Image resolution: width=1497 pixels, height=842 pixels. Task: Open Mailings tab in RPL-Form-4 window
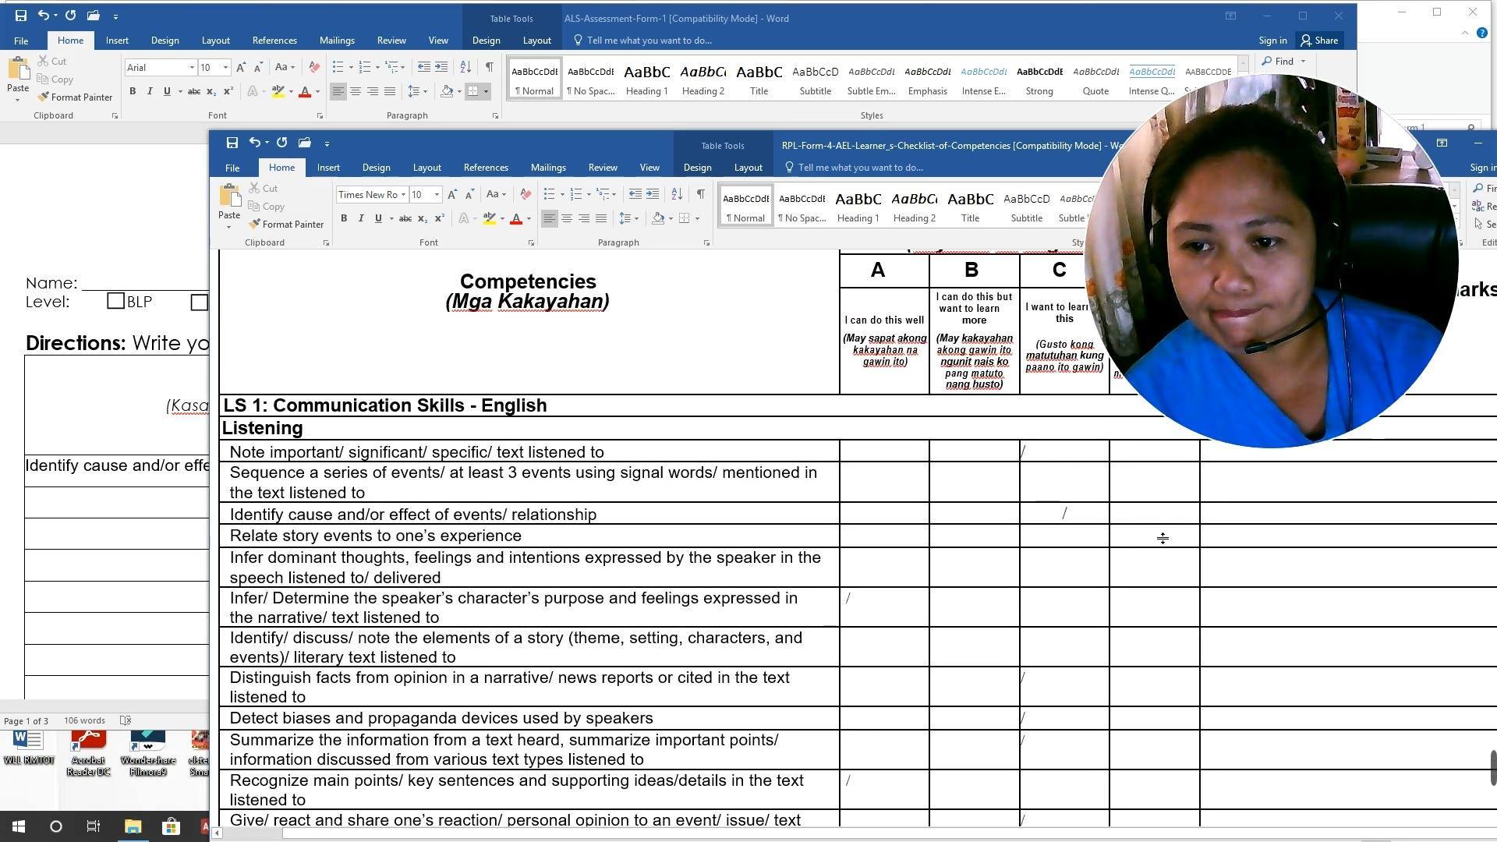(548, 168)
